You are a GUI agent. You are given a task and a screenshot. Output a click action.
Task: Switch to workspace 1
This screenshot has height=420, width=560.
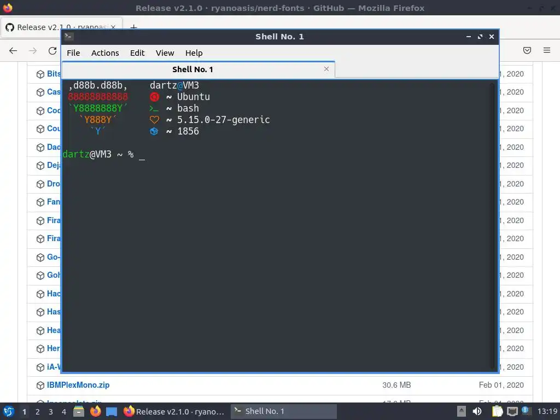coord(24,412)
